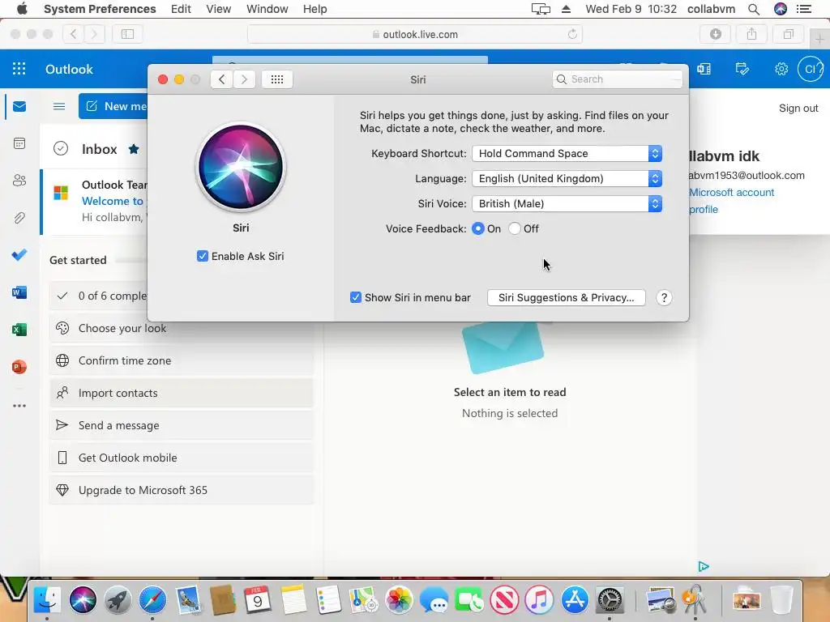This screenshot has height=622, width=830.
Task: Open profile link in account panel
Action: click(x=704, y=210)
